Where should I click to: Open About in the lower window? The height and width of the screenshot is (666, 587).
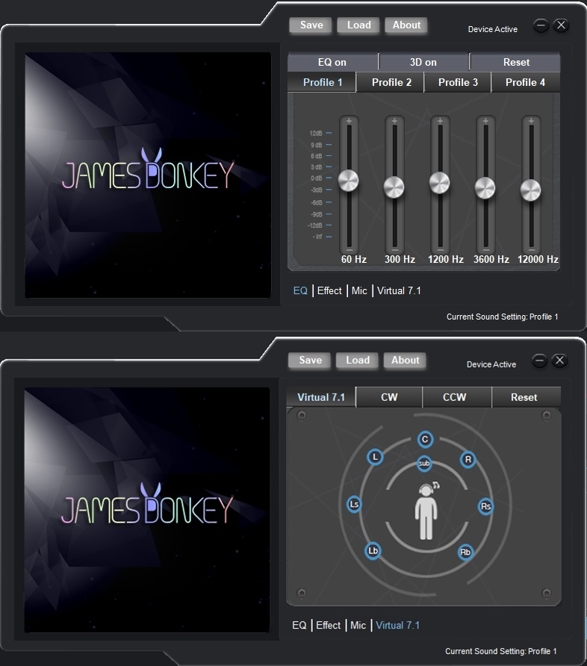(405, 360)
